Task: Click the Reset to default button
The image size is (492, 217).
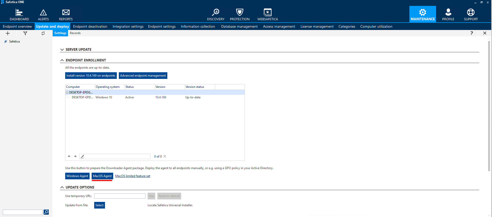Action: [x=169, y=196]
